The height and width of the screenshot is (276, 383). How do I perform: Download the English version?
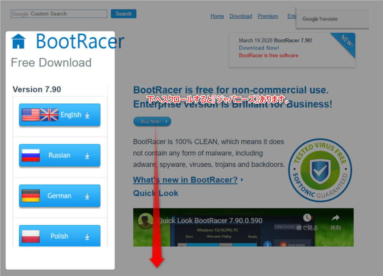pos(59,115)
